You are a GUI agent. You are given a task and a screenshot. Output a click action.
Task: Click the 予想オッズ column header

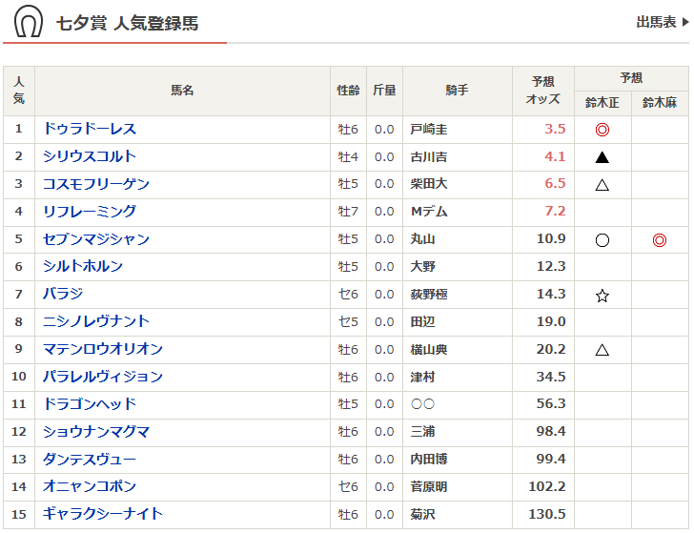543,91
